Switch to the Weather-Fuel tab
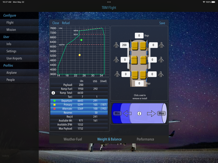Image resolution: width=218 pixels, height=163 pixels. click(x=73, y=139)
